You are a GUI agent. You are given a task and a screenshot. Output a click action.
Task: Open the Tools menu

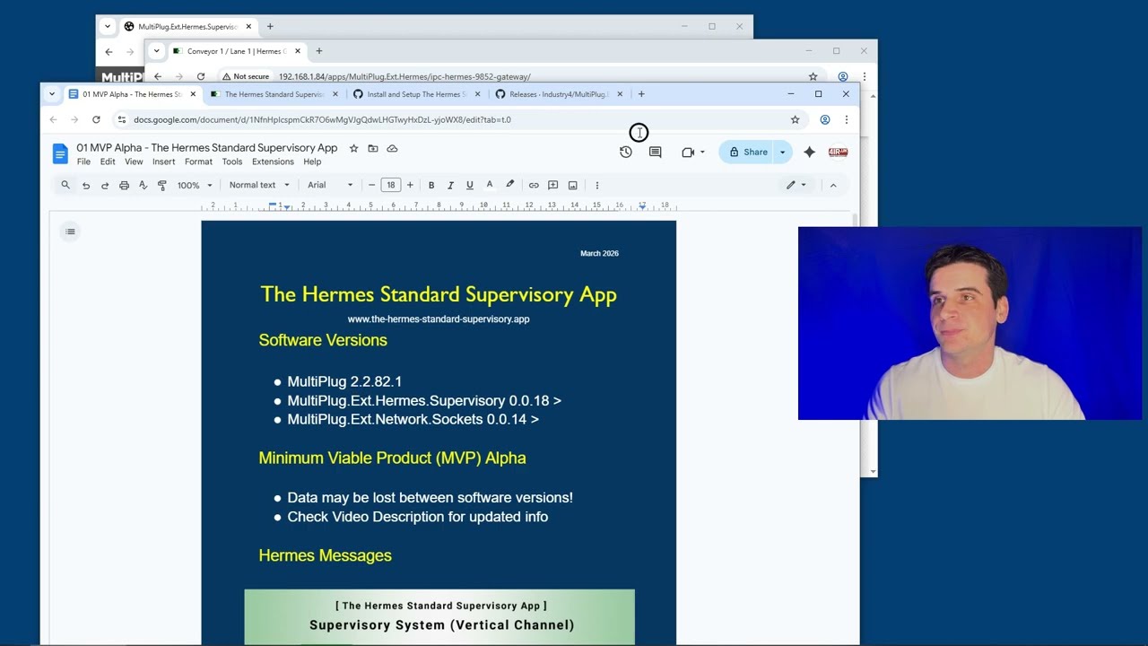pyautogui.click(x=232, y=161)
